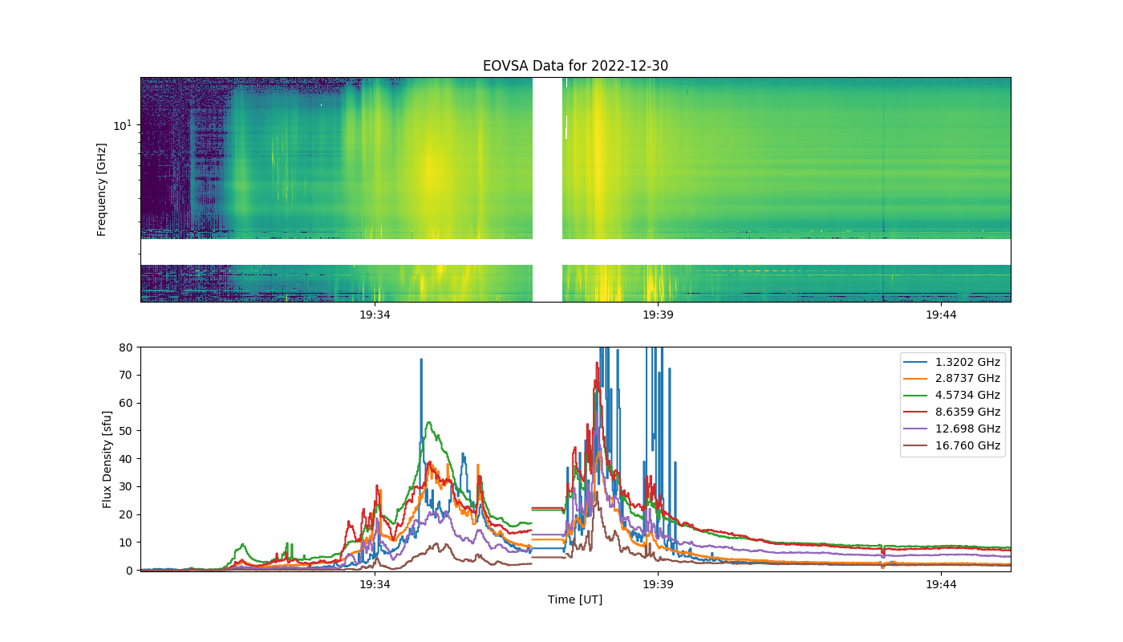The image size is (1123, 642).
Task: Click the Frequency [GHz] axis label
Action: [102, 189]
